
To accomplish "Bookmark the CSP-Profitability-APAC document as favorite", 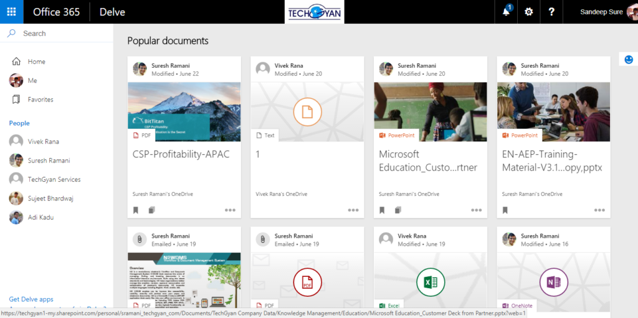I will click(x=136, y=210).
